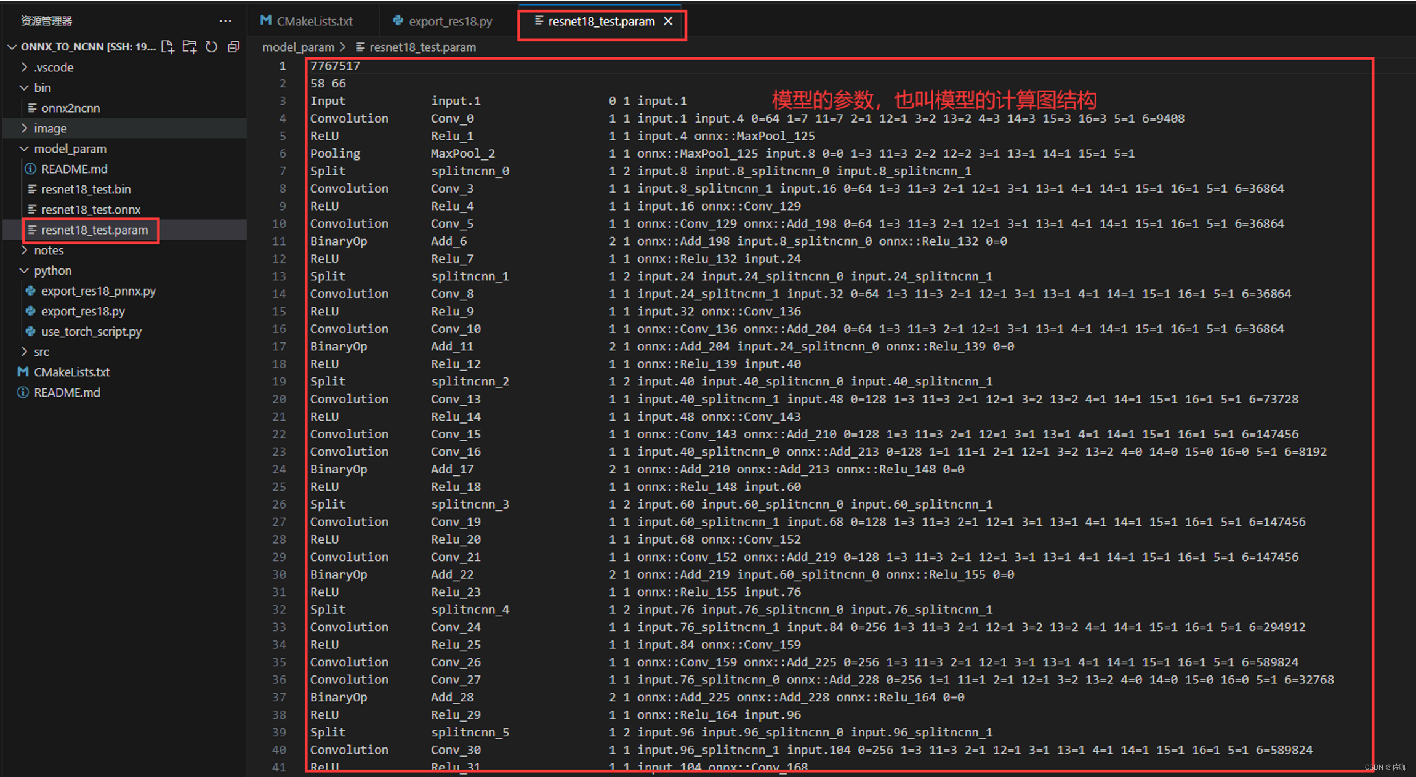Select resnet18_test.param in the explorer

tap(94, 230)
